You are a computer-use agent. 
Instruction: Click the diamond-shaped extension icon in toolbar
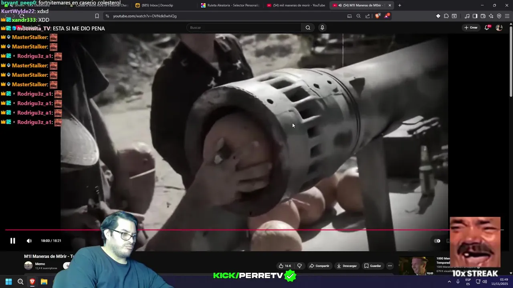coord(438,16)
